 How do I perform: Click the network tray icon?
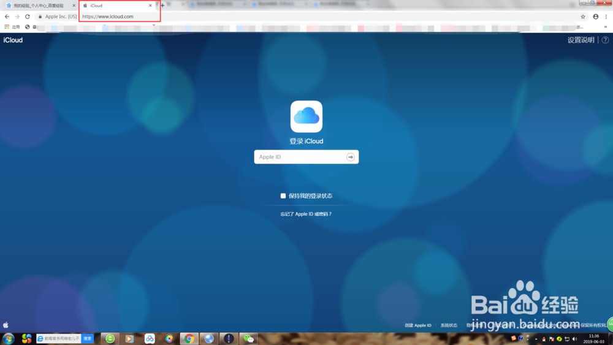click(567, 339)
